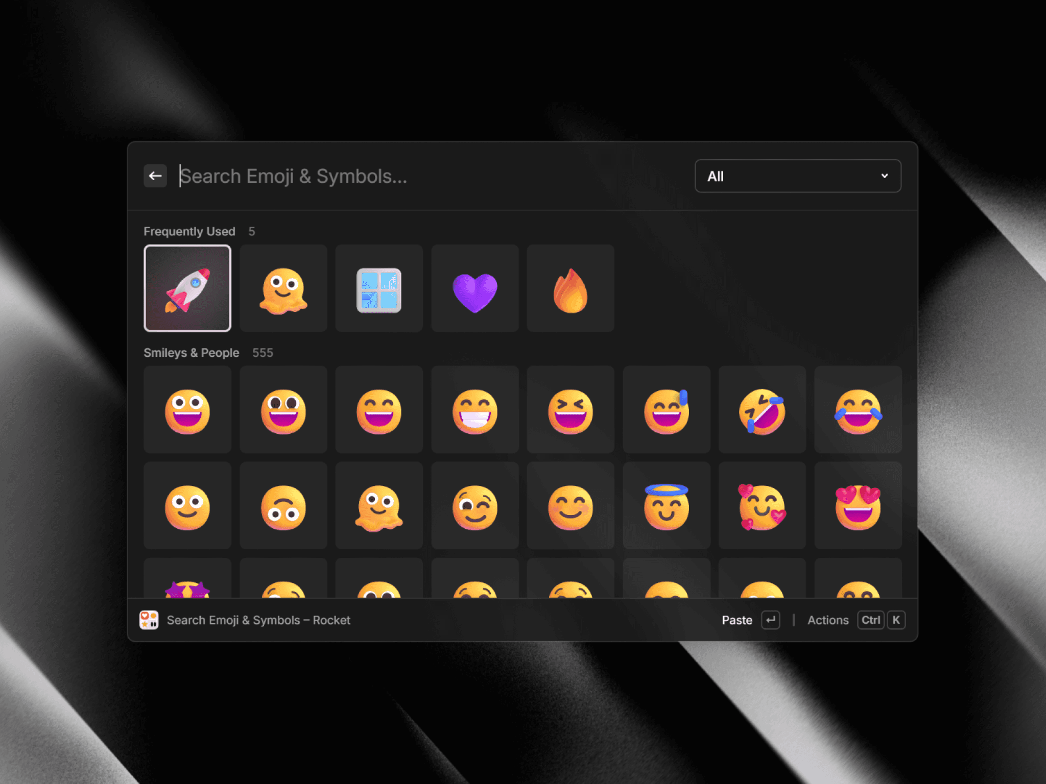Select the rocket emoji in Frequently Used
The width and height of the screenshot is (1046, 784).
pyautogui.click(x=187, y=288)
